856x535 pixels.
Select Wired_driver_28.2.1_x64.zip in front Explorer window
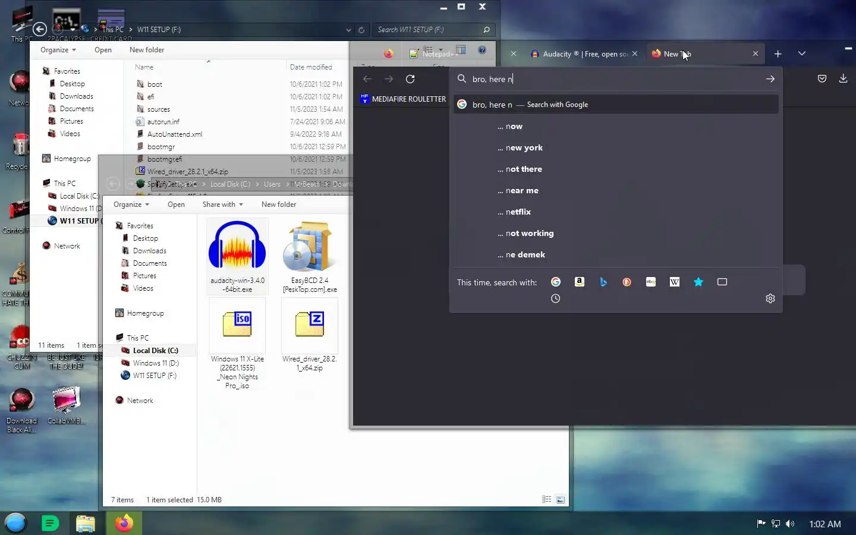tap(310, 335)
